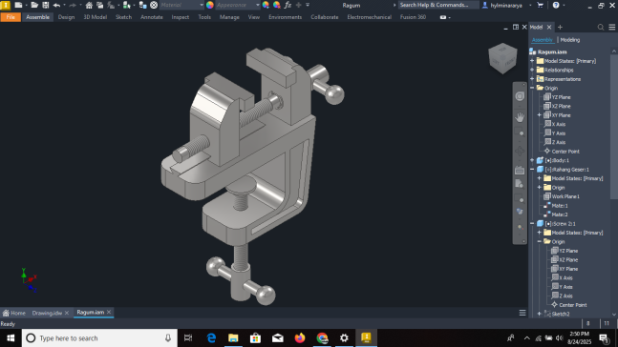Switch to the Modeling browser view
This screenshot has height=347, width=618.
tap(570, 40)
